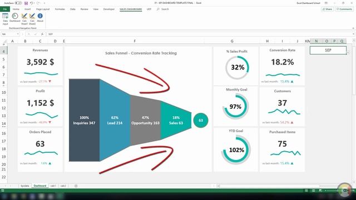356x200 pixels.
Task: Click the Insert Function fx icon
Action: (x=42, y=34)
